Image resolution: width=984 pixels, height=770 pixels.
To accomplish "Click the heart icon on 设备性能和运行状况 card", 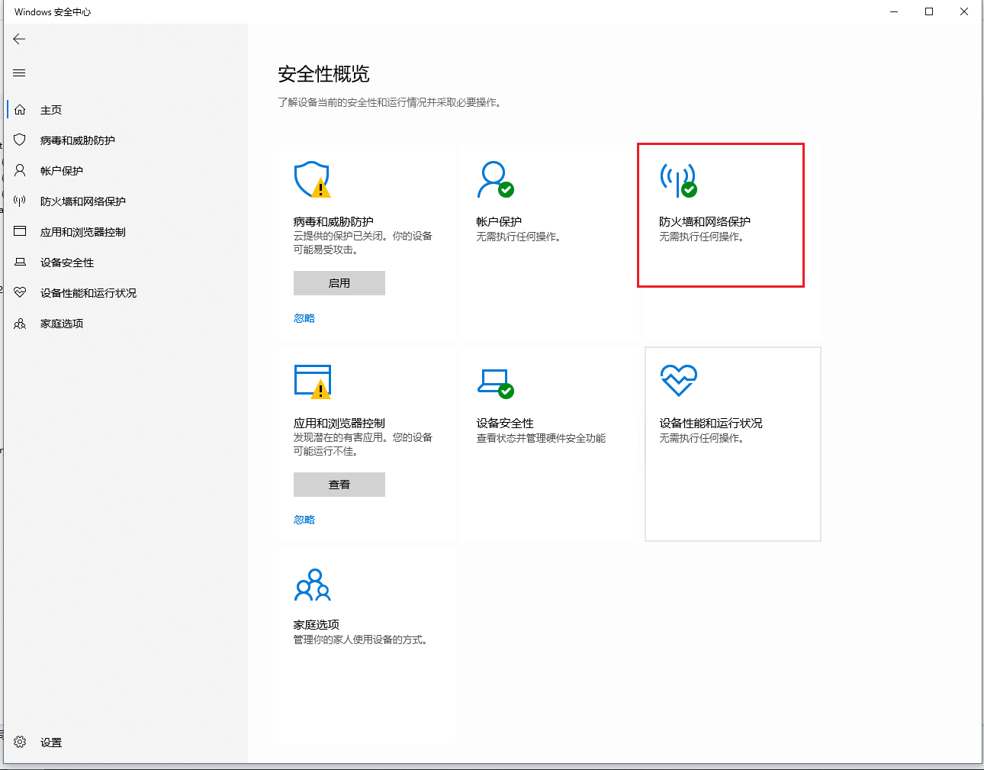I will [x=678, y=380].
